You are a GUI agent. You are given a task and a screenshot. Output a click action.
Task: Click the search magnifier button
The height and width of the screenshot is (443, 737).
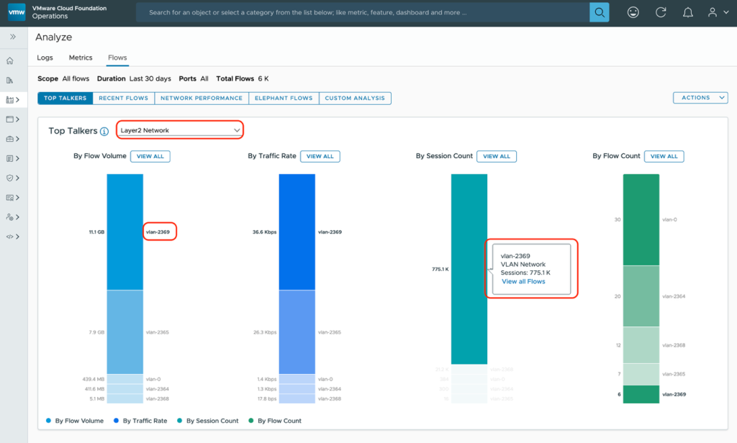coord(599,12)
